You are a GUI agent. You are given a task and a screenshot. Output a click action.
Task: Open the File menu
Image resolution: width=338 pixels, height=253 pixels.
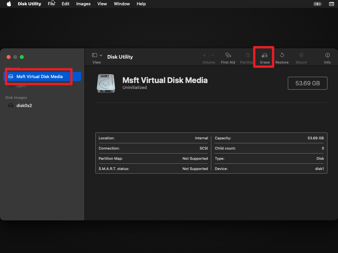click(x=51, y=4)
